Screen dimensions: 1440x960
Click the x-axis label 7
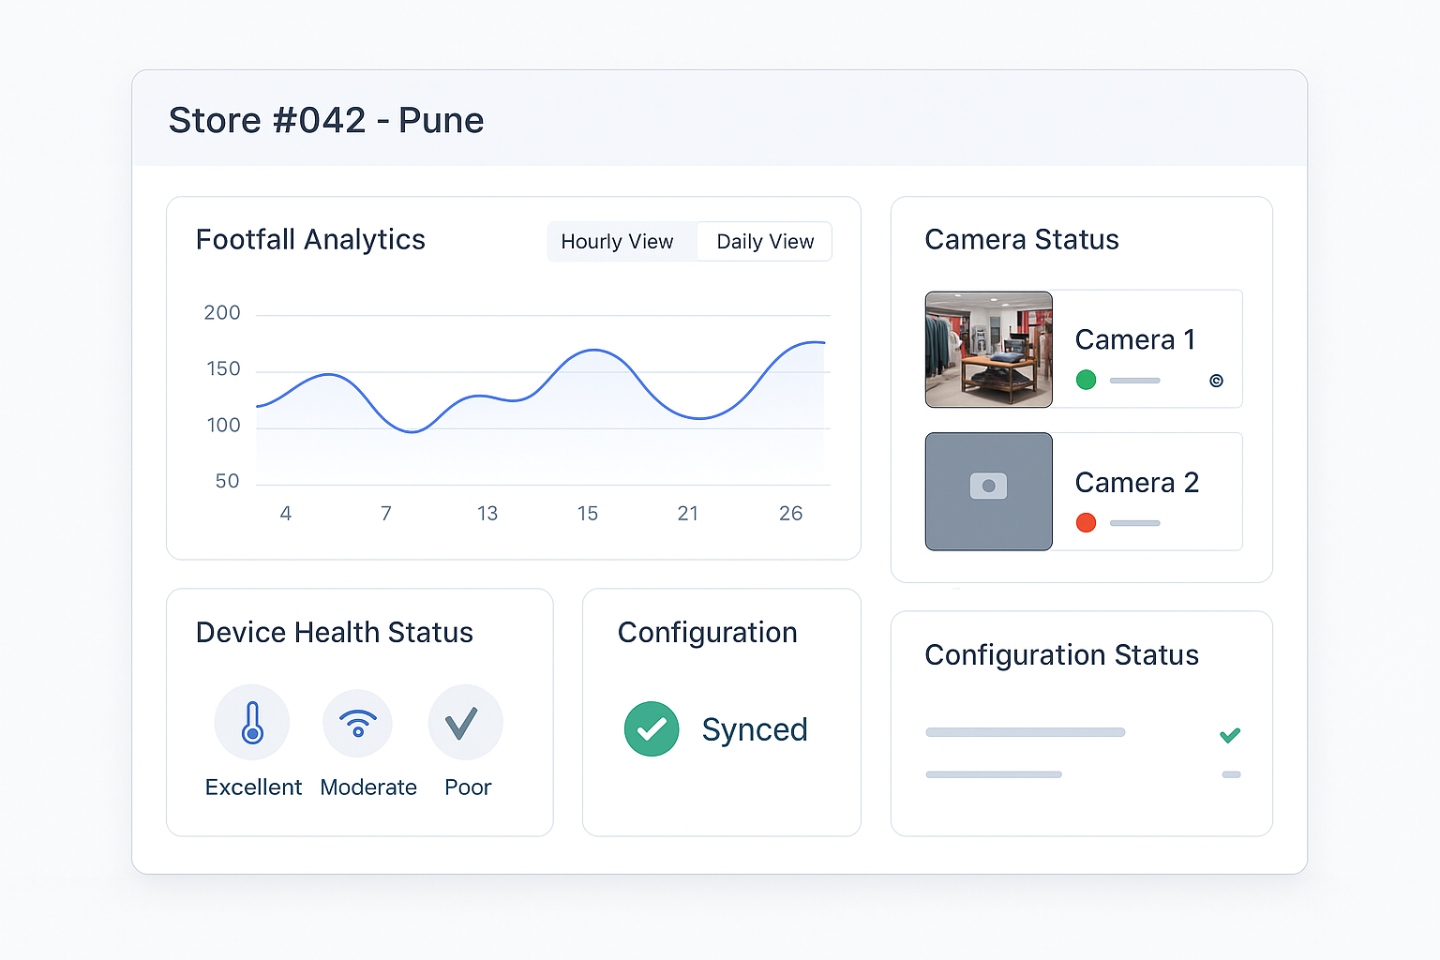386,514
